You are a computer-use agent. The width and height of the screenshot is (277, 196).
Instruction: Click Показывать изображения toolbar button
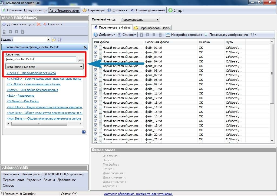226,35
